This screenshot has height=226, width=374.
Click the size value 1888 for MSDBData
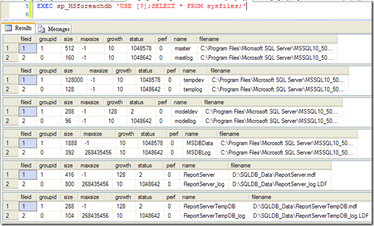(71, 143)
